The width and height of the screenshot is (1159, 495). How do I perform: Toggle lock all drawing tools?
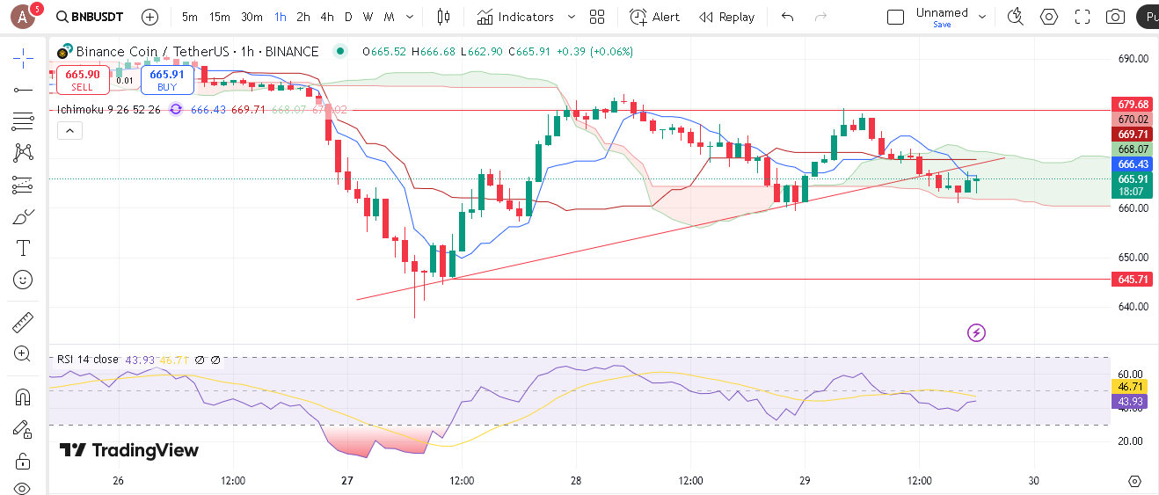tap(23, 461)
